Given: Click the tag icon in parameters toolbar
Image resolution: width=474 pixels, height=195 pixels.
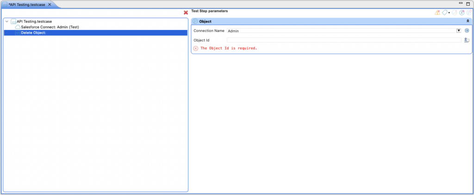Looking at the screenshot, I should point(445,12).
